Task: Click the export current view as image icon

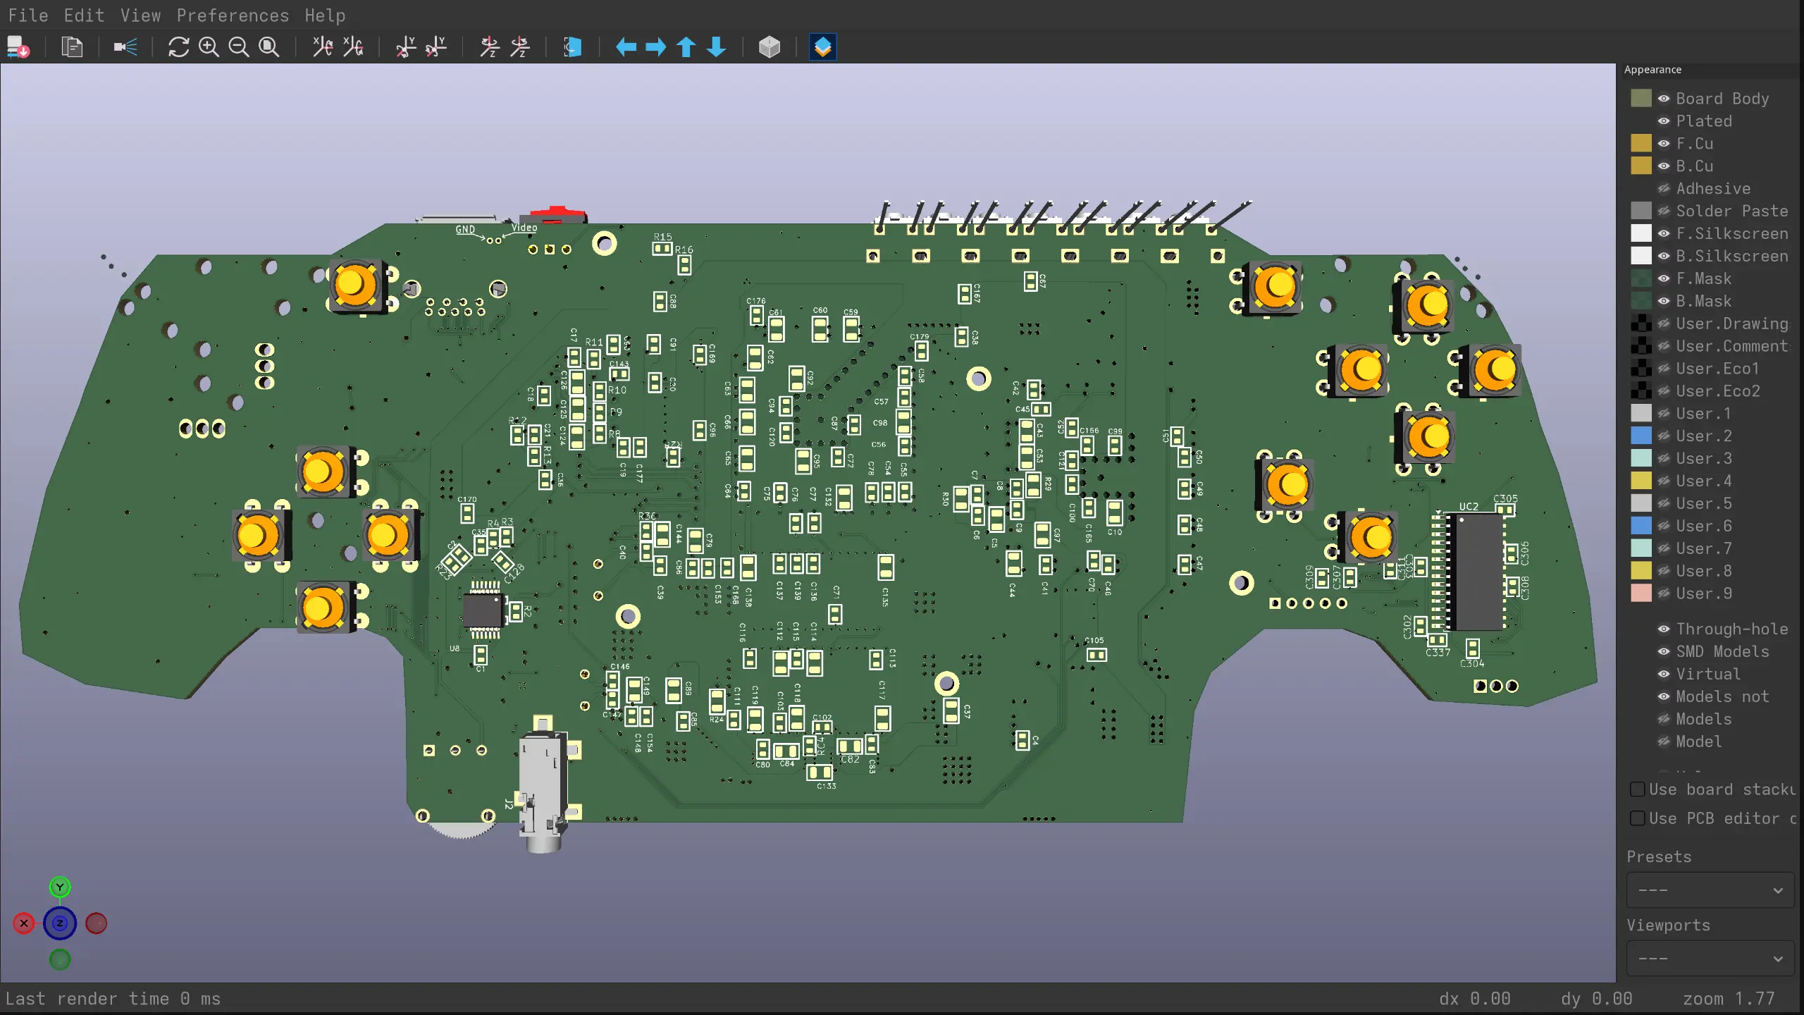Action: coord(18,47)
